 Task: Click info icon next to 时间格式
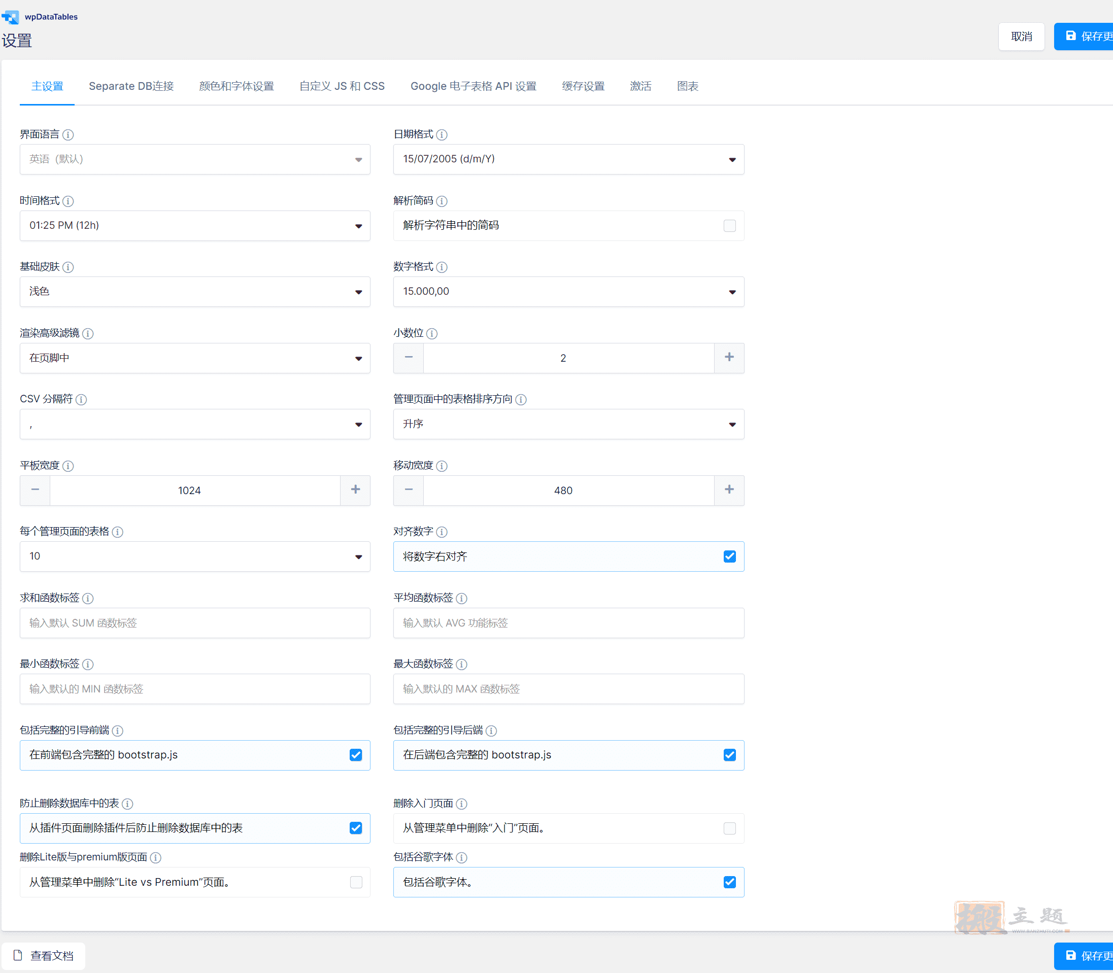tap(68, 201)
